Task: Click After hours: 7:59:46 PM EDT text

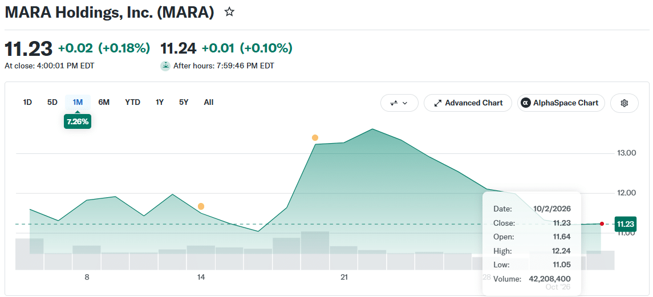Action: (x=224, y=66)
